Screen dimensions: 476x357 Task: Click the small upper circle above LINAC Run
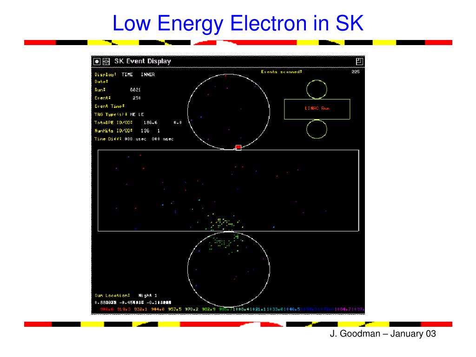point(317,90)
